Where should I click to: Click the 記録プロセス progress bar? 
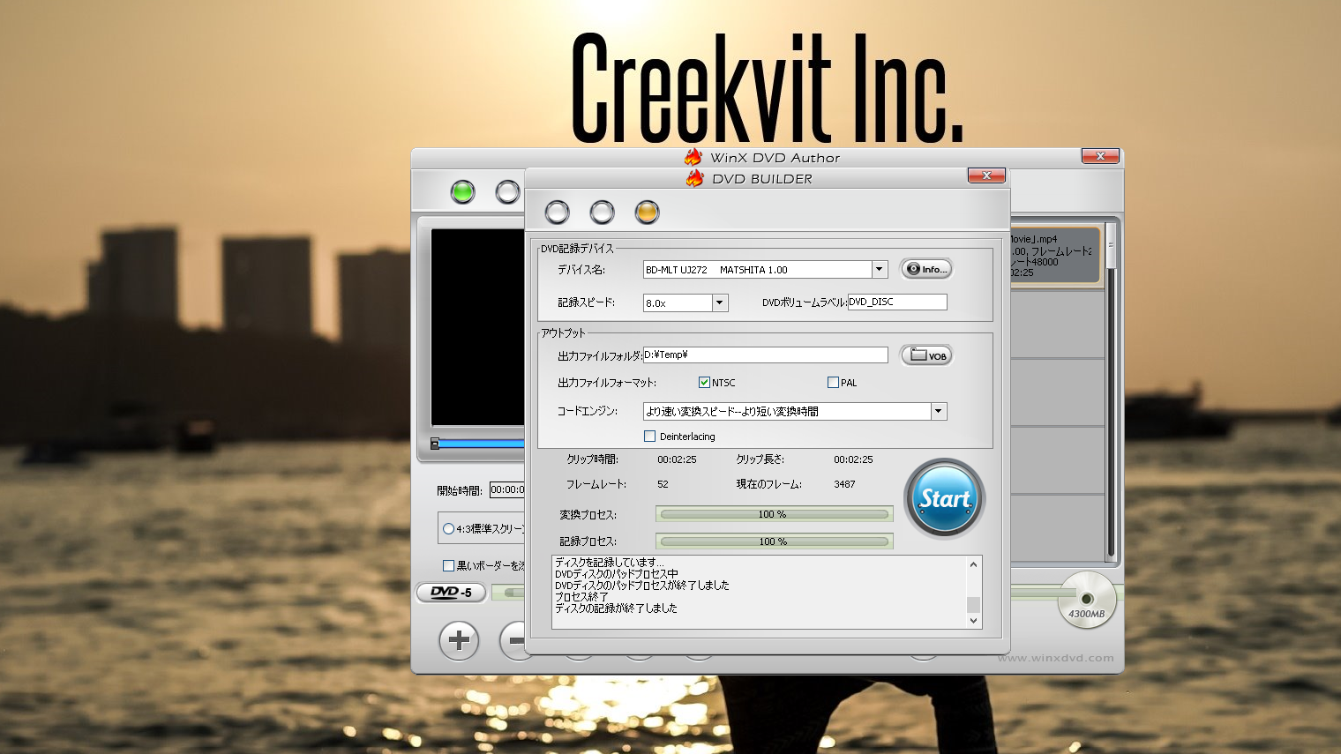(x=775, y=541)
